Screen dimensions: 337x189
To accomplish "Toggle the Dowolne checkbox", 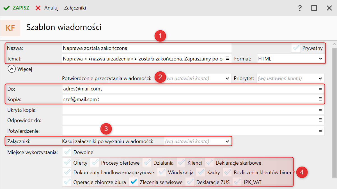I will pyautogui.click(x=67, y=152).
